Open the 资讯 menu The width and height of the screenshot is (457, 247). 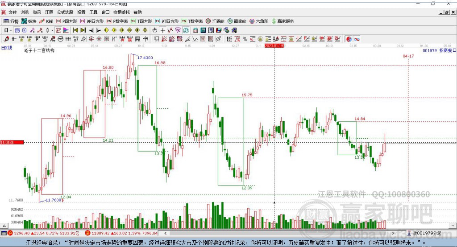click(37, 12)
